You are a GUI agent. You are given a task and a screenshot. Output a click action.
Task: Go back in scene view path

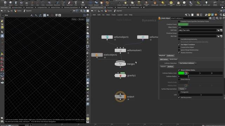2,11
